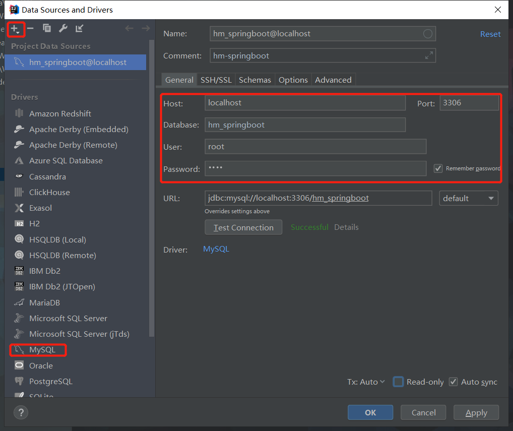Switch to the SSH/SSL tab

coord(216,80)
